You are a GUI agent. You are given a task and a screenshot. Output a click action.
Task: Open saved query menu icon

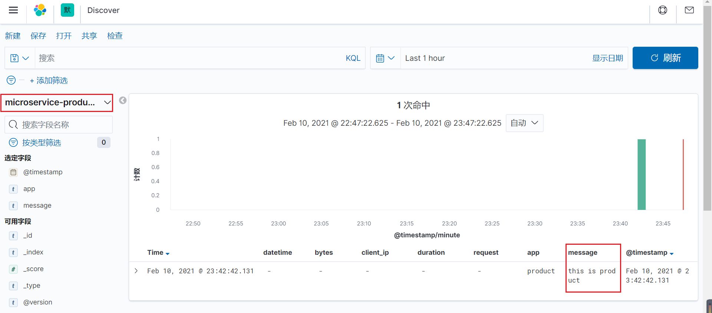tap(20, 58)
